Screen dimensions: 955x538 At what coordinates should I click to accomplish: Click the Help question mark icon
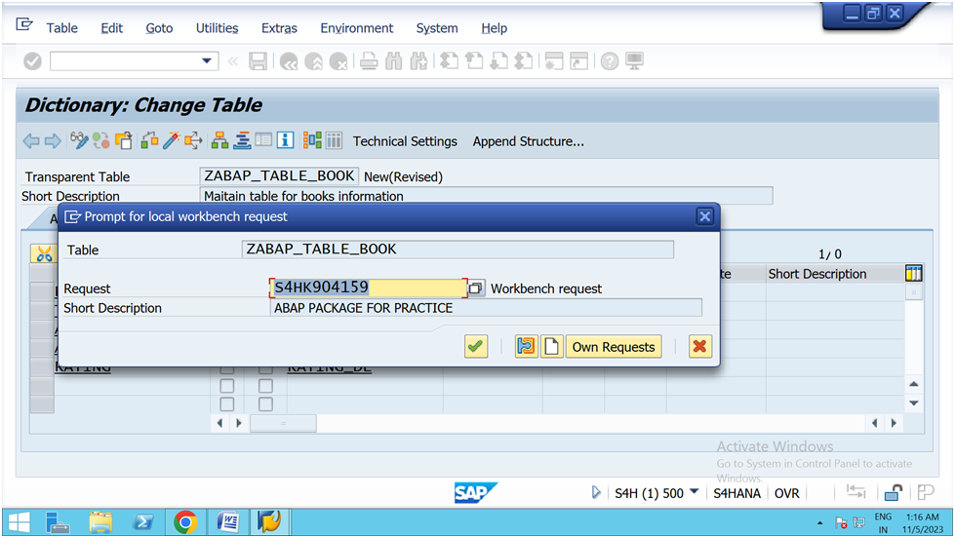609,61
